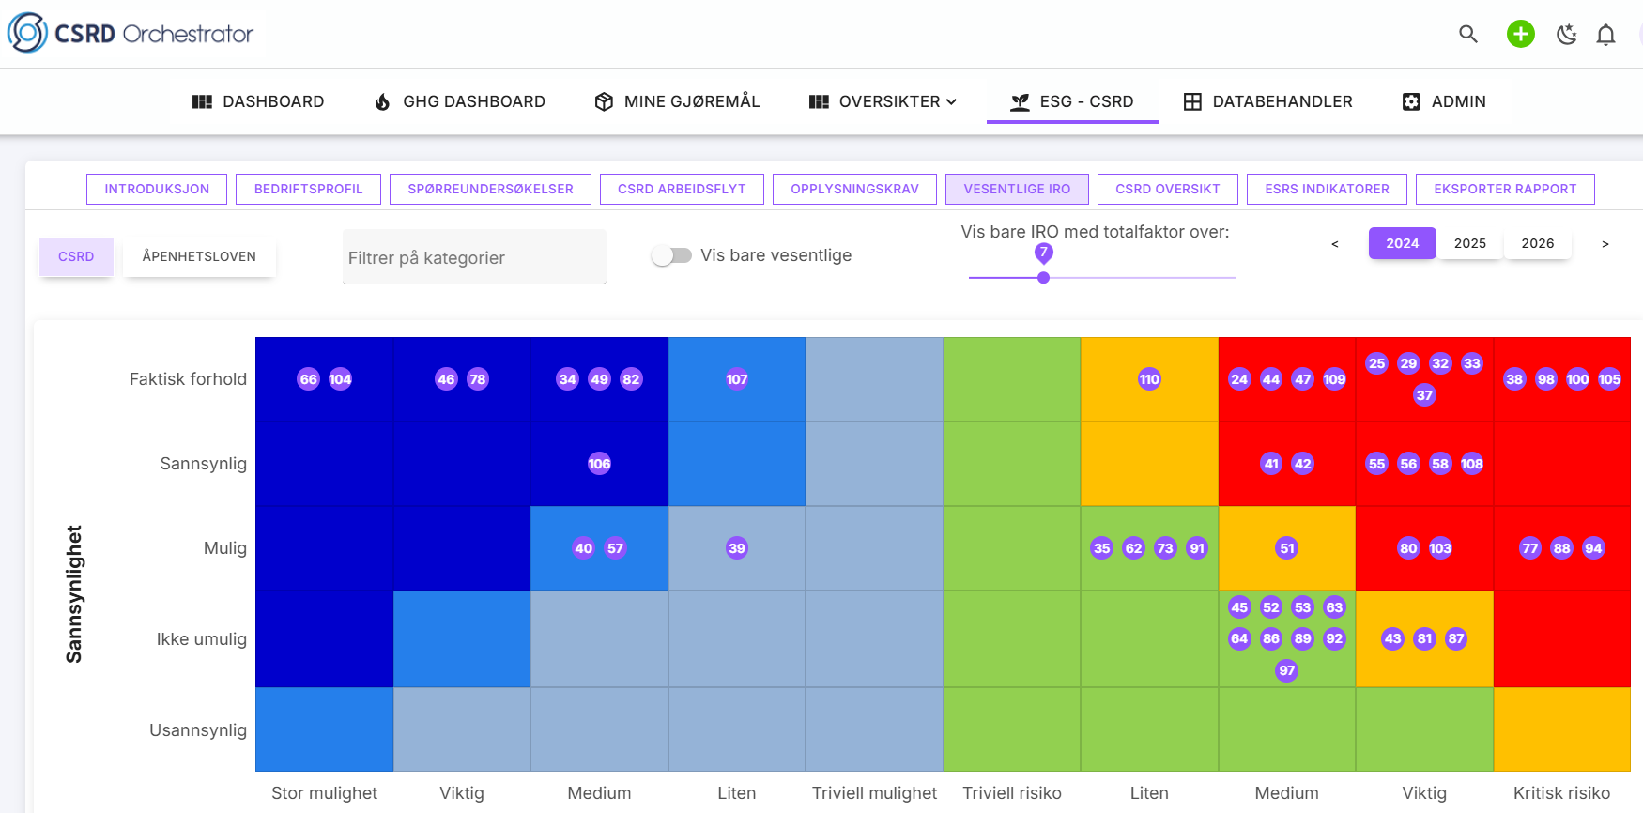Screen dimensions: 1643x813
Task: Open the notifications bell
Action: [x=1606, y=35]
